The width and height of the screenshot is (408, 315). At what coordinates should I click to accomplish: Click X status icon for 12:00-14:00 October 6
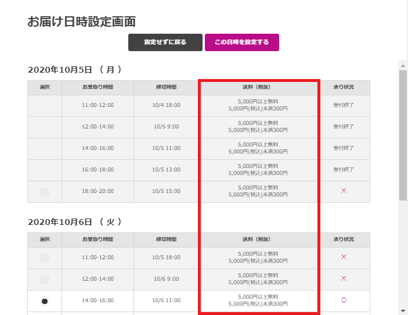tap(344, 278)
